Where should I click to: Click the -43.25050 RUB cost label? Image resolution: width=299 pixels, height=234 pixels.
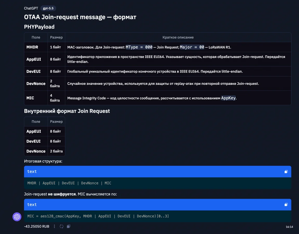[37, 226]
